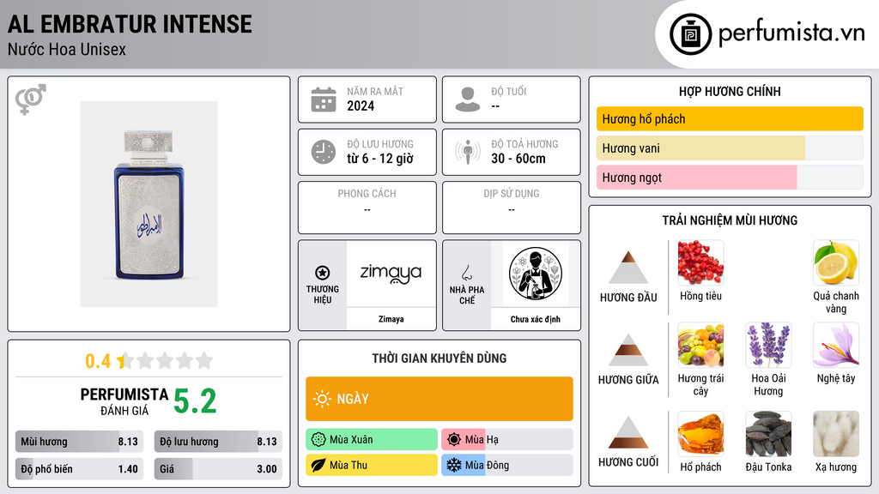
Task: Click the perfumer illustration labeled Chưa xác định
Action: 536,274
